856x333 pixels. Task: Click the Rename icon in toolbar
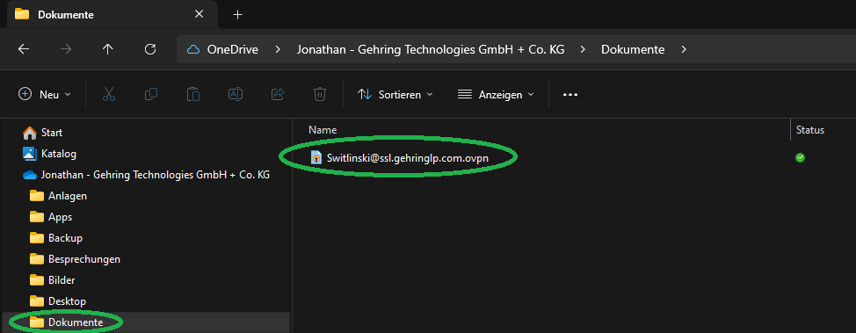236,94
